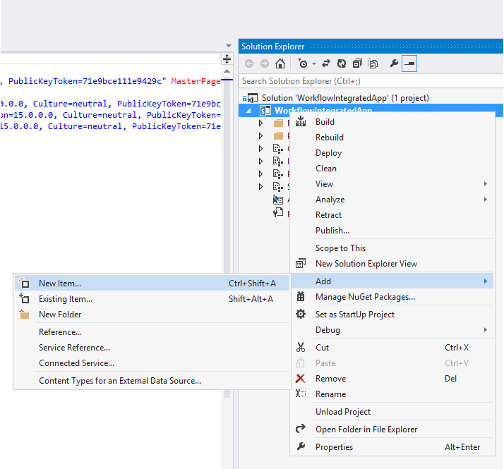Open the editor tab list dropdown arrow
The image size is (504, 469).
click(x=229, y=46)
